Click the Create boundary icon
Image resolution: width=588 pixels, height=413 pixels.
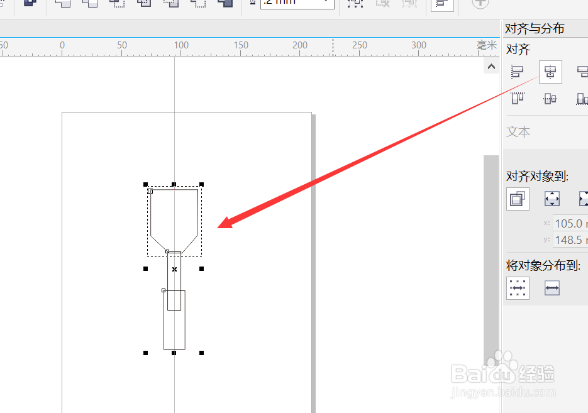[x=225, y=3]
